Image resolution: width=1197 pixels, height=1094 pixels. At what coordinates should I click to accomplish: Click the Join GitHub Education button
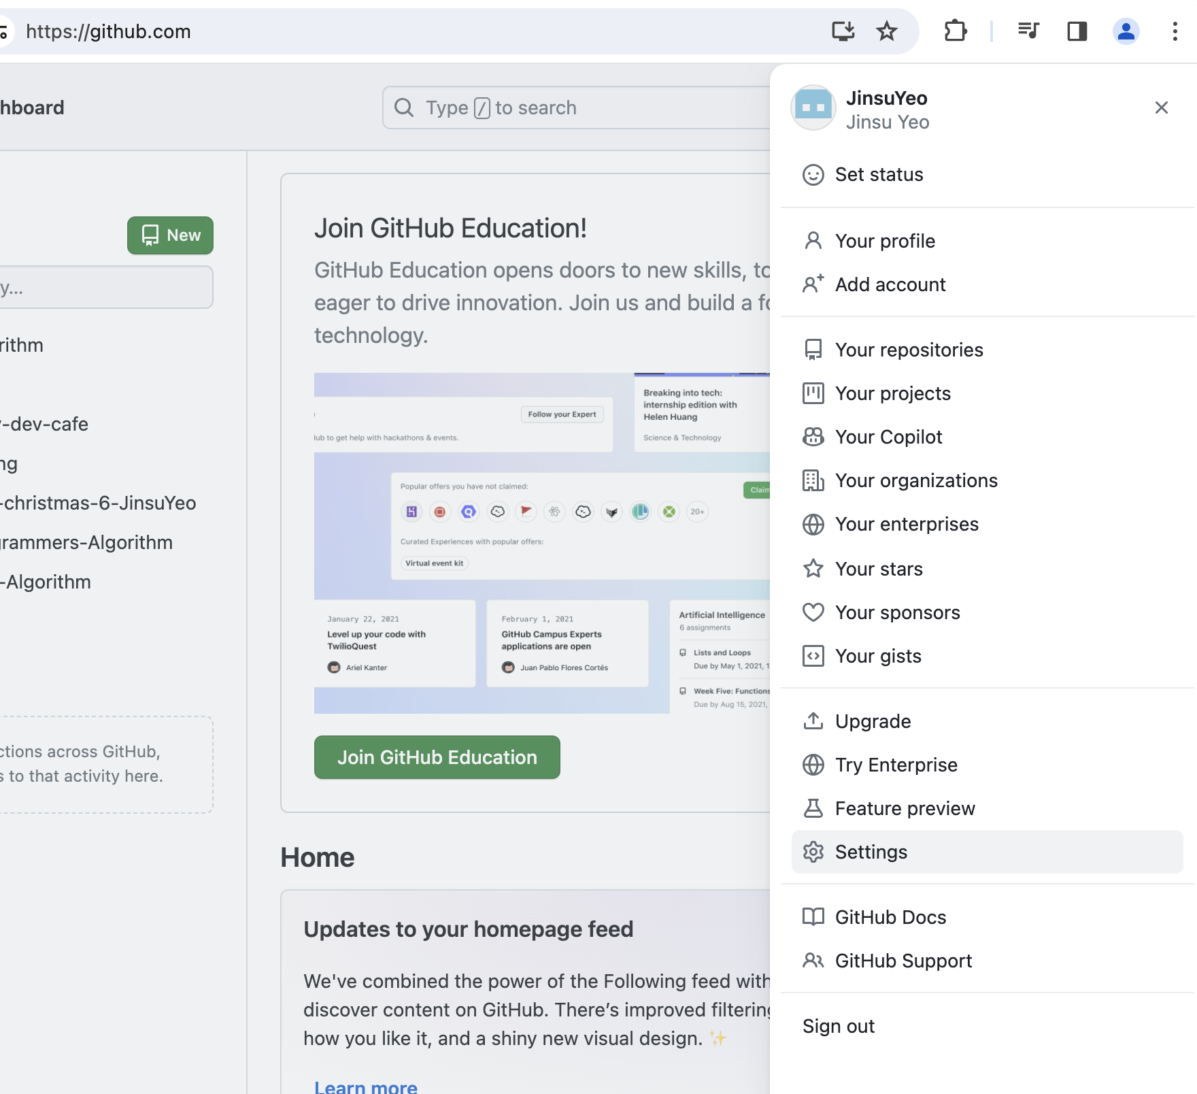pos(437,757)
